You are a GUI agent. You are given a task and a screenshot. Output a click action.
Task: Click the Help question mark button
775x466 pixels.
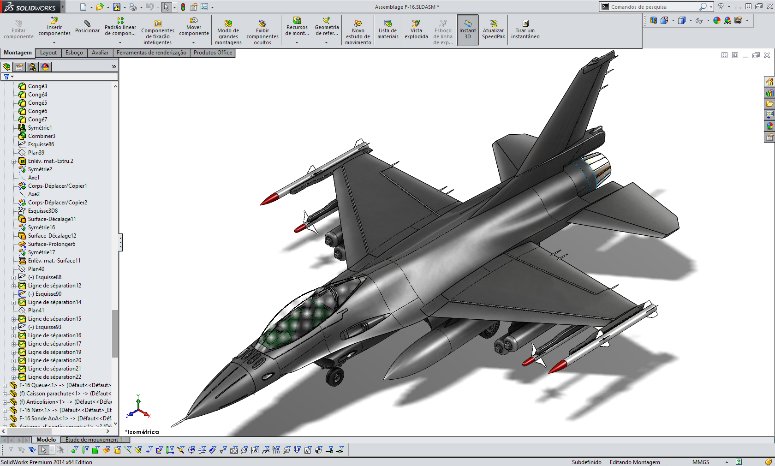pyautogui.click(x=721, y=6)
